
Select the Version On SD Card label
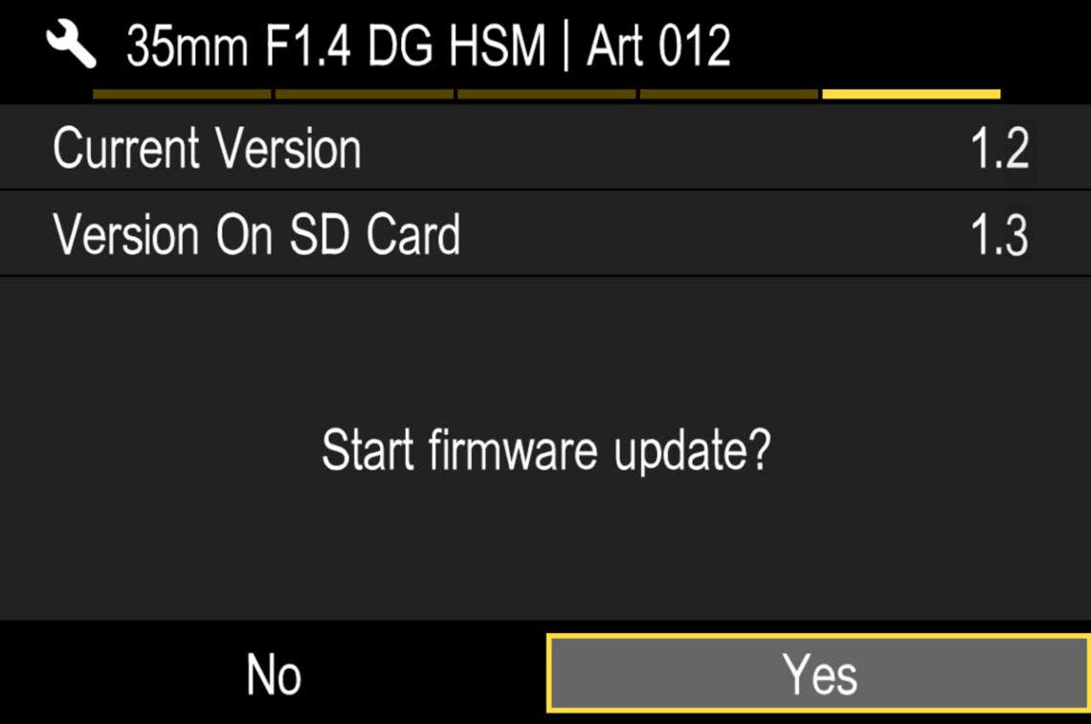click(x=256, y=234)
